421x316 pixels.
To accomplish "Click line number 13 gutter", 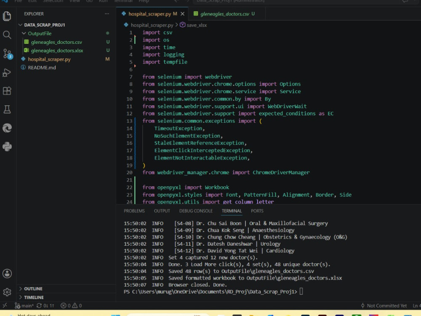I will tap(129, 121).
